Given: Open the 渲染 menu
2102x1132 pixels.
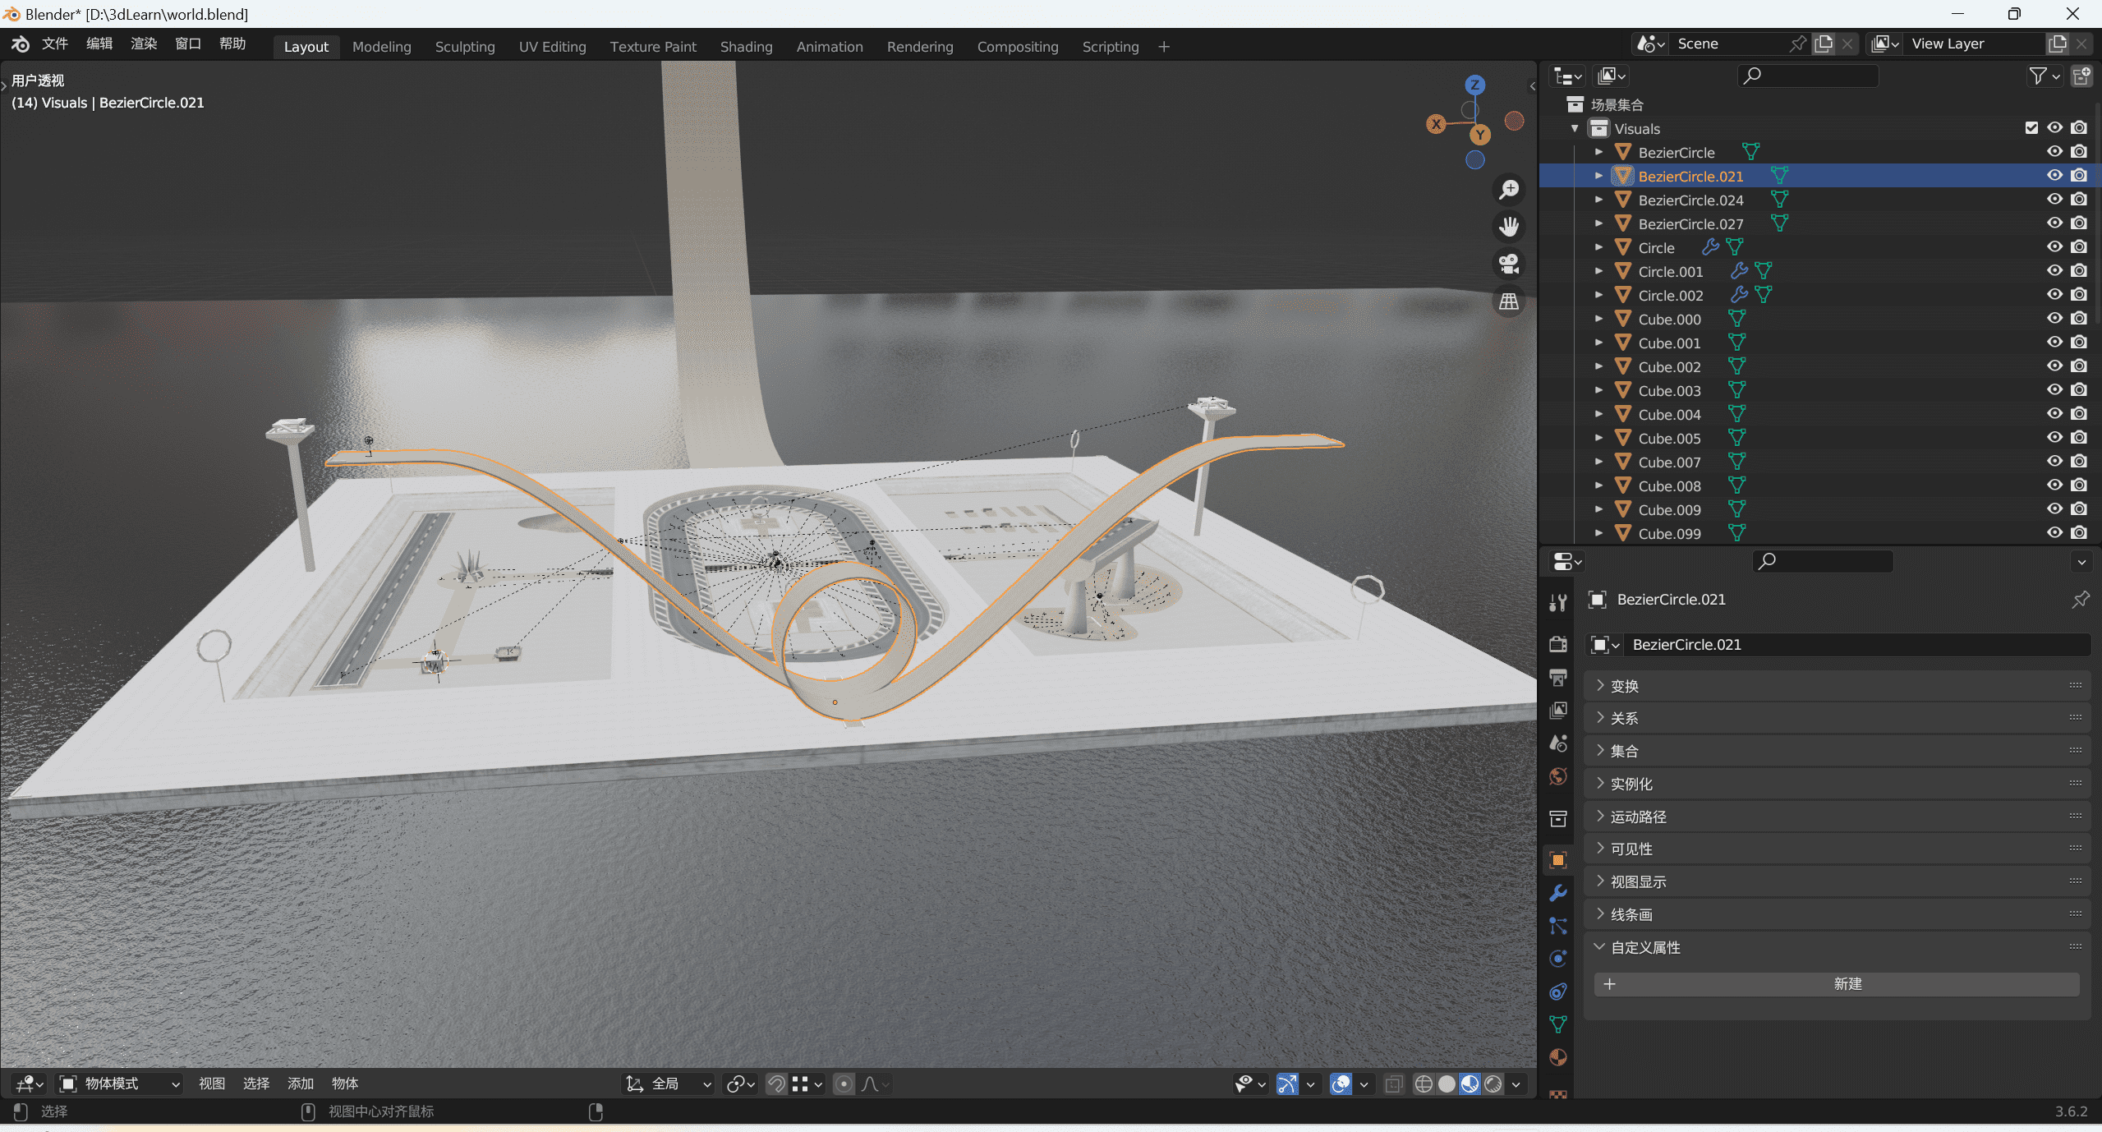Looking at the screenshot, I should pos(144,44).
